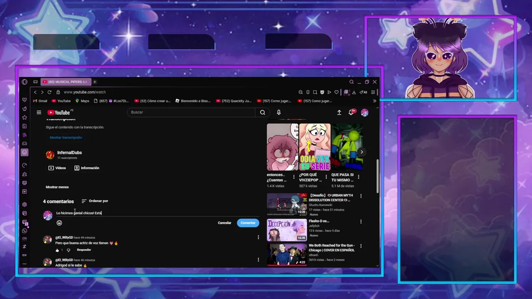
Task: Open the YouTube account avatar menu
Action: point(365,113)
